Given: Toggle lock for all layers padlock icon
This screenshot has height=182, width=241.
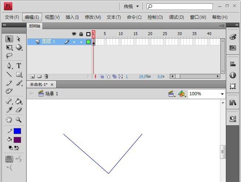Looking at the screenshot, I should coord(81,34).
